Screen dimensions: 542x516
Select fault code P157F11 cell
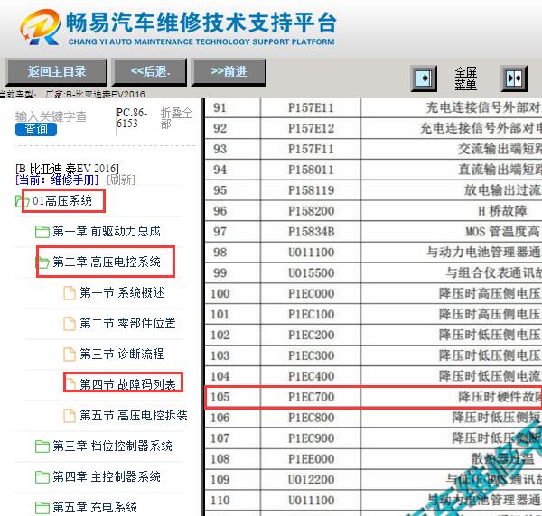point(311,149)
